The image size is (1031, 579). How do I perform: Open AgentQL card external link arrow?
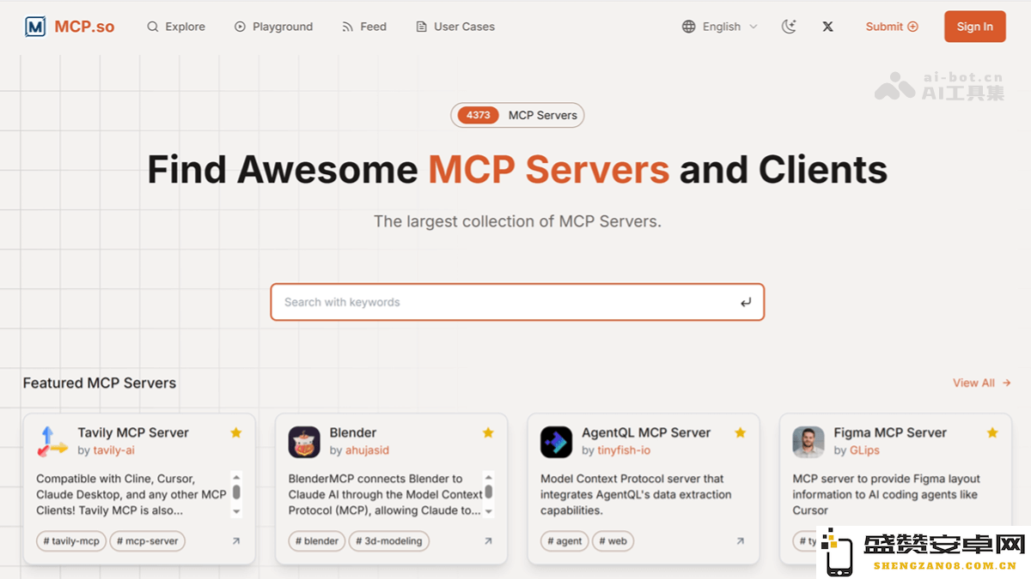[x=740, y=541]
